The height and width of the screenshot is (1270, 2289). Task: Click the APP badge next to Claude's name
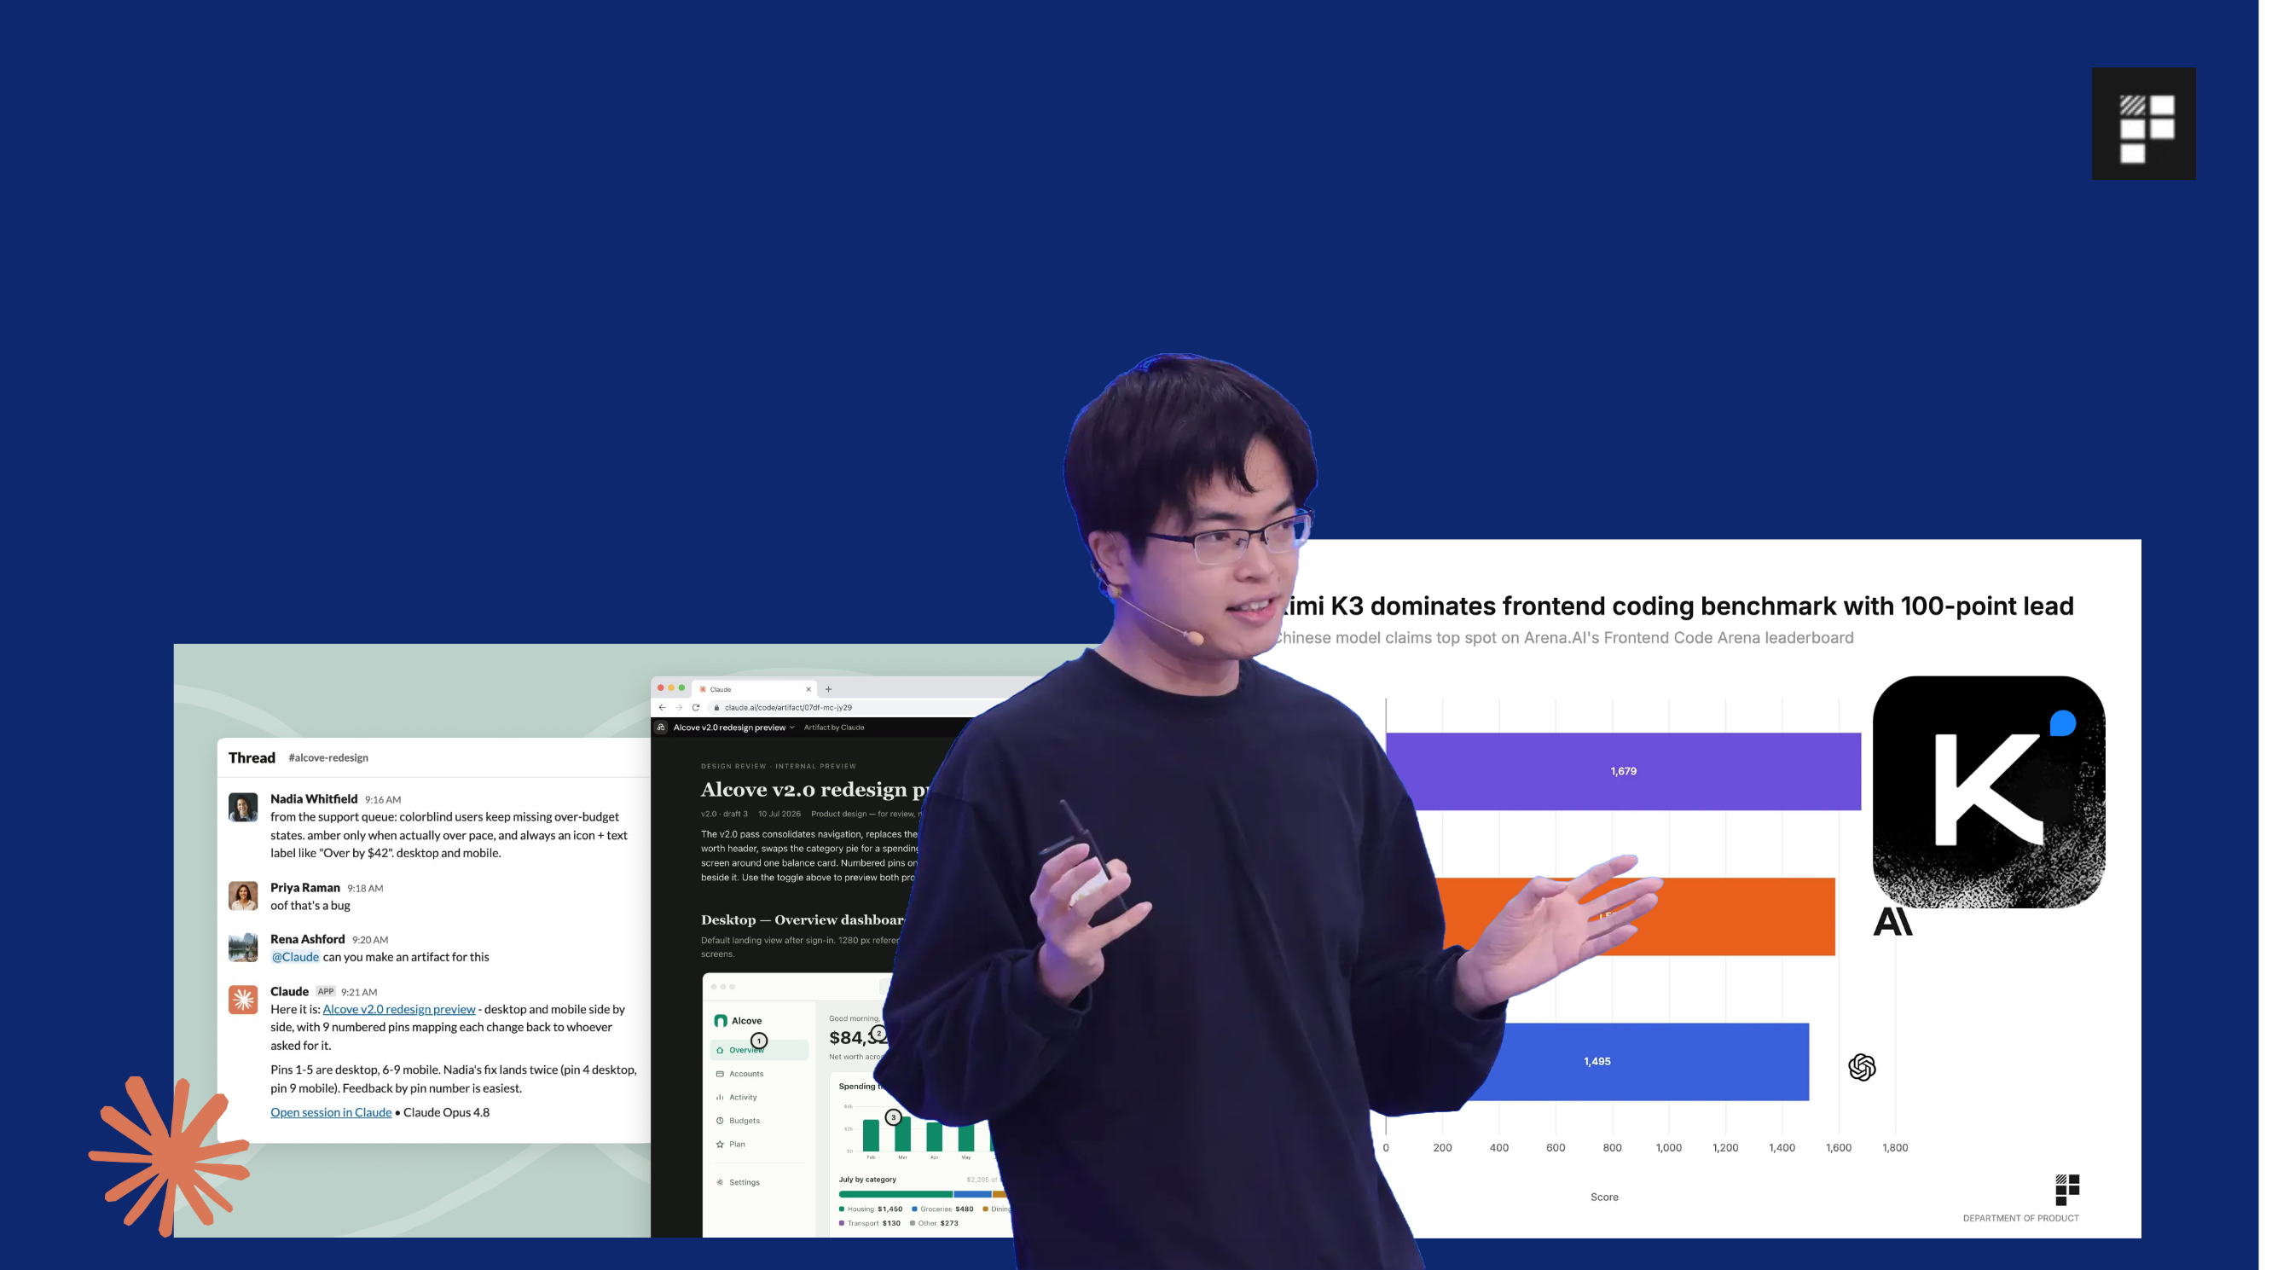(325, 991)
